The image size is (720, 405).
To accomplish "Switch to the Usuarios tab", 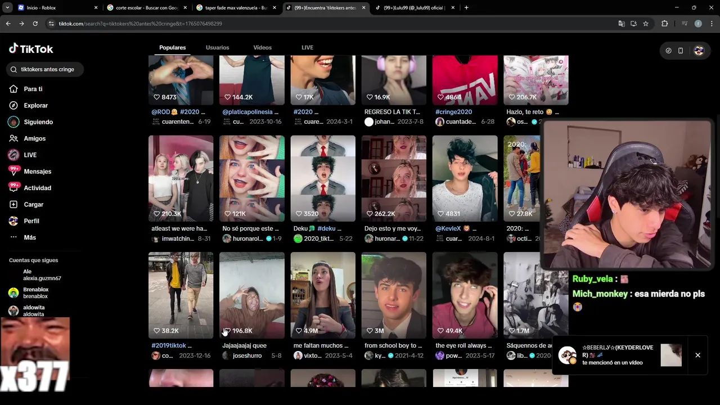I will pos(217,48).
